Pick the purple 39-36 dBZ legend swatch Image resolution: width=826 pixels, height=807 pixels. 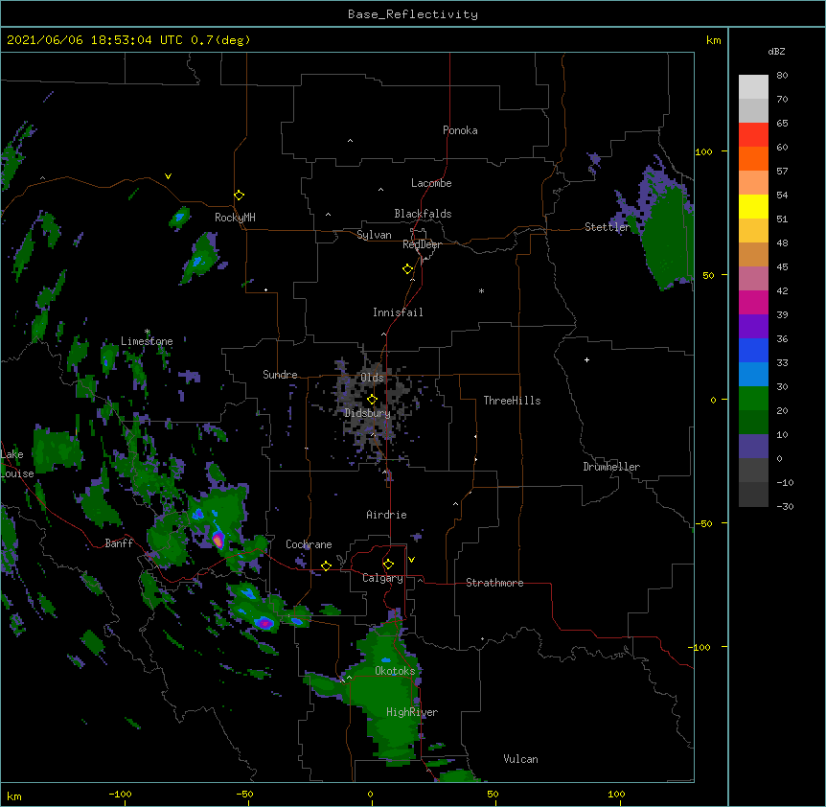point(753,327)
